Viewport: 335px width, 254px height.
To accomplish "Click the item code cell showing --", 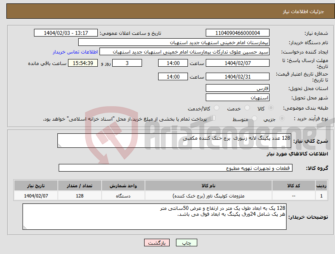I will tap(294, 196).
